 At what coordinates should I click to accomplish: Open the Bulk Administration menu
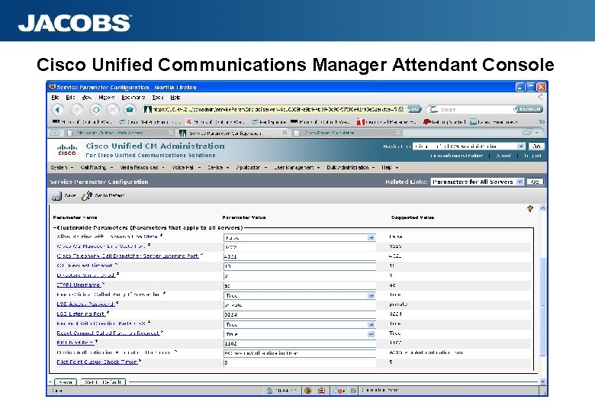pyautogui.click(x=351, y=167)
